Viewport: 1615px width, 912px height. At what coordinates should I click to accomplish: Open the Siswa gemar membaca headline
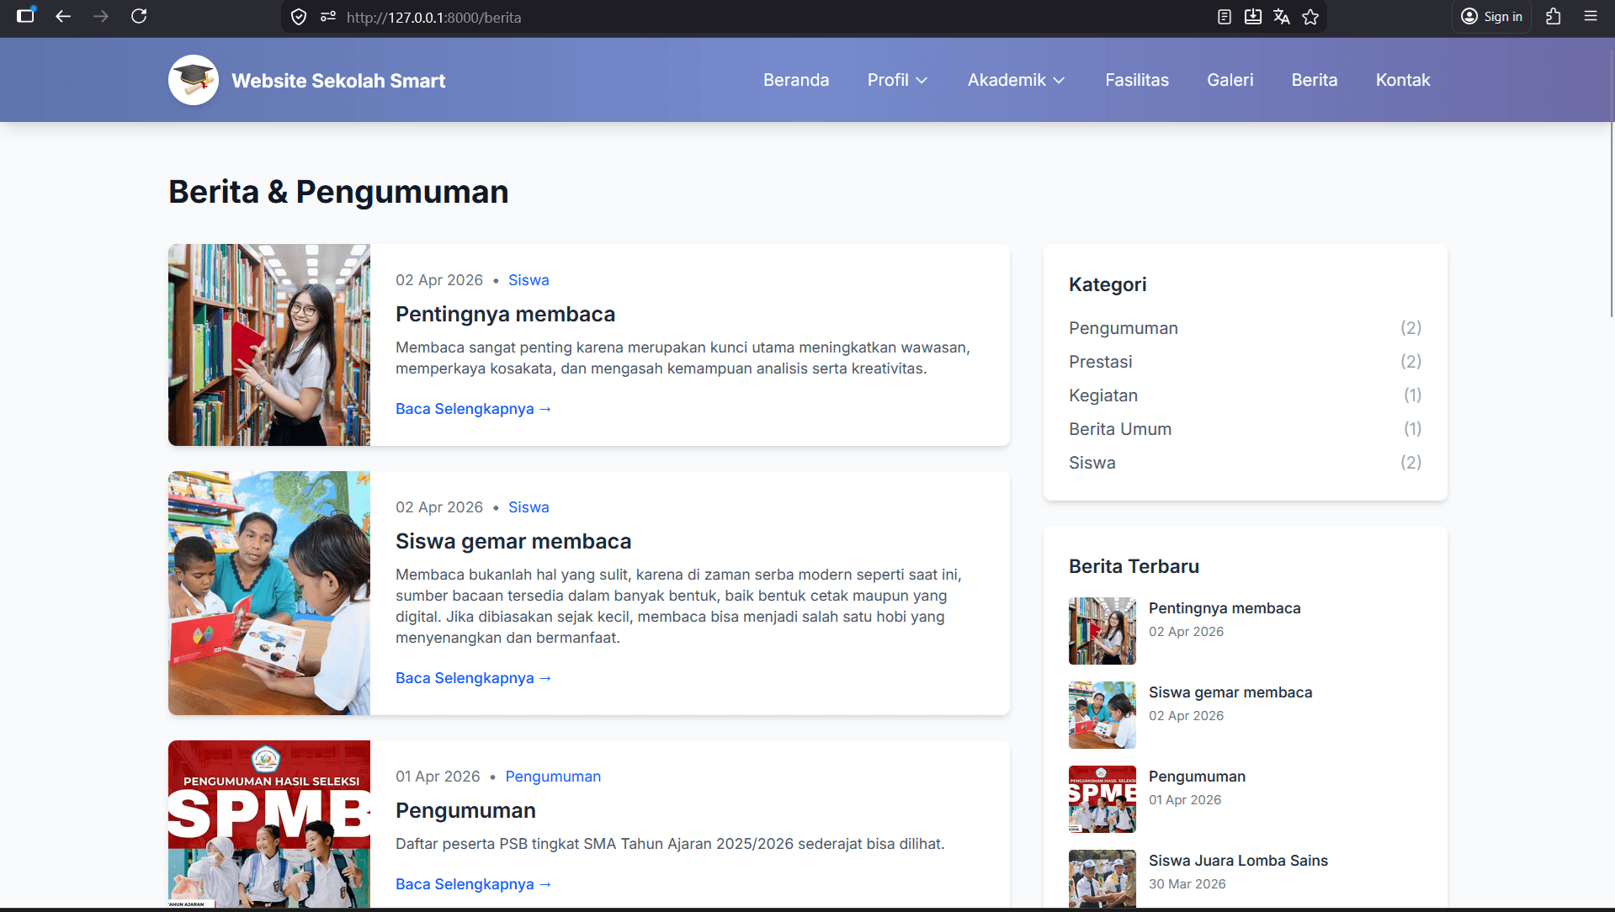(513, 541)
